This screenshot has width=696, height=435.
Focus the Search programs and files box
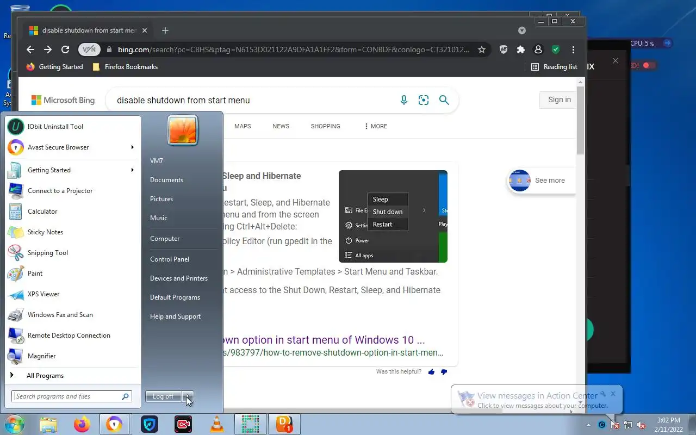(72, 396)
